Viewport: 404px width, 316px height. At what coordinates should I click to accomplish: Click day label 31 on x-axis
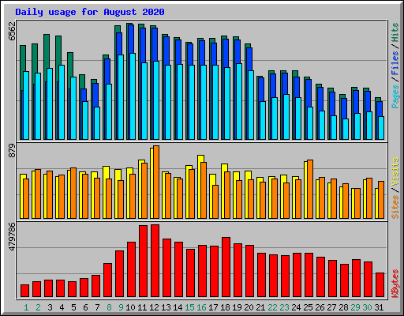click(x=379, y=307)
